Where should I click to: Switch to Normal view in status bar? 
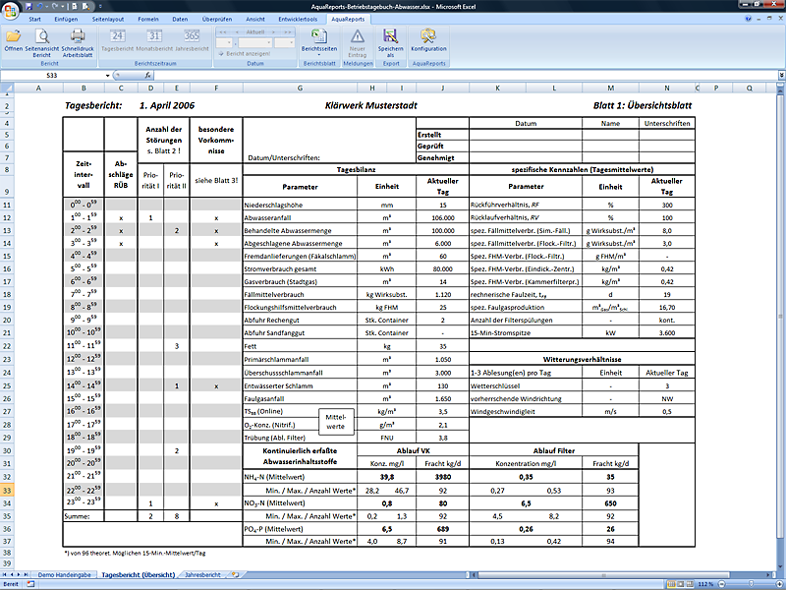672,584
